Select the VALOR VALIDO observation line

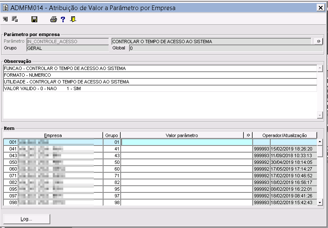[x=160, y=88]
